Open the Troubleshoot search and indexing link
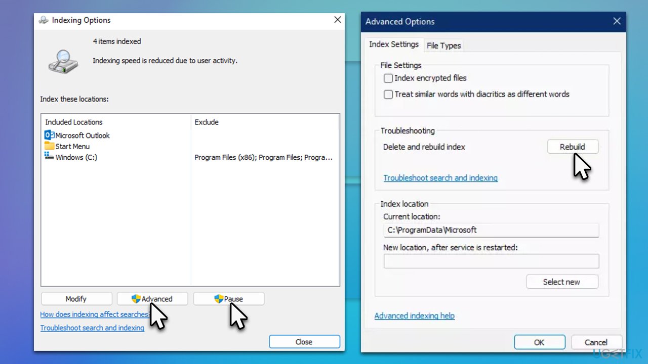 pyautogui.click(x=440, y=177)
